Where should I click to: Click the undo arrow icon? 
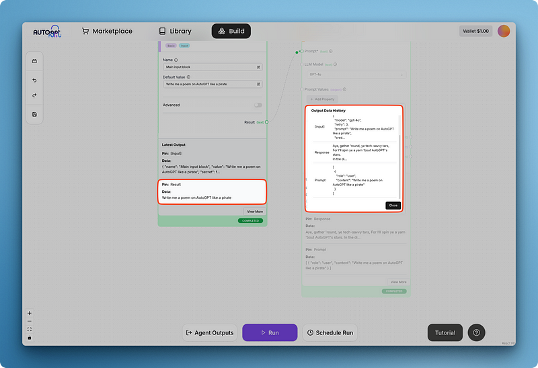coord(34,80)
